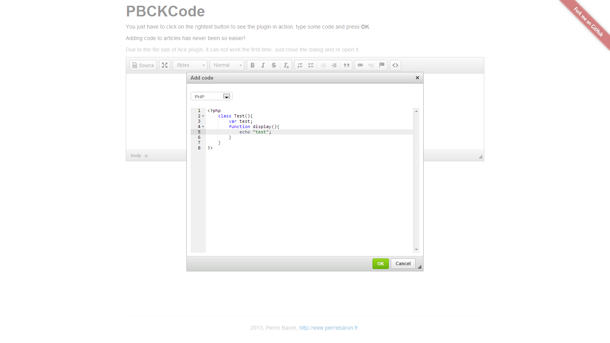Click the Decrease Indent icon
610x343 pixels.
[323, 65]
